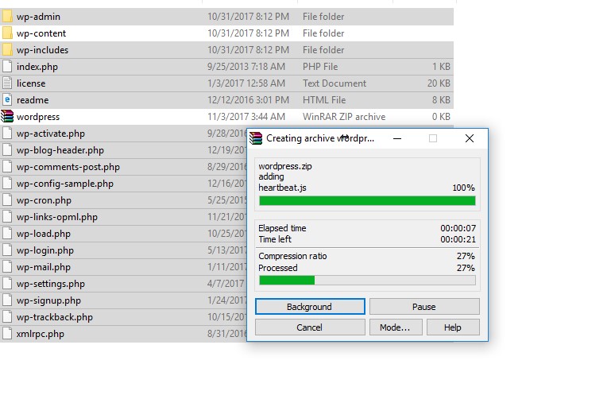
Task: Click the wp-admin folder icon
Action: (x=8, y=17)
